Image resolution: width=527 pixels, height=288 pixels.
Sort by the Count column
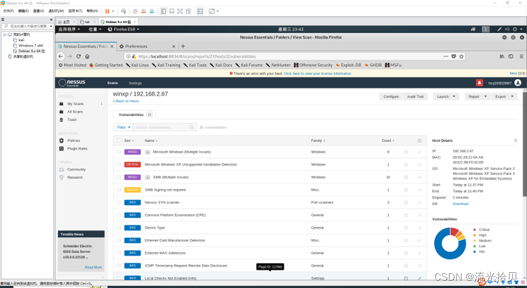388,140
